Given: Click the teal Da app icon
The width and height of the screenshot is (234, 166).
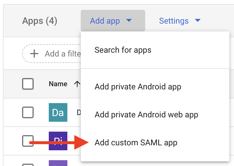Looking at the screenshot, I should 58,112.
